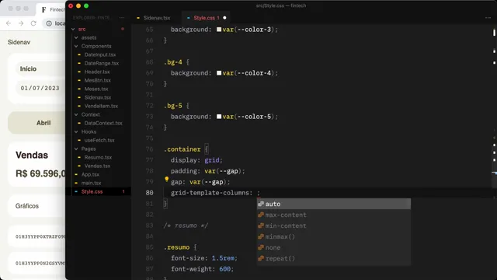Click line number 76 in the gutter
The width and height of the screenshot is (497, 280).
pyautogui.click(x=149, y=149)
